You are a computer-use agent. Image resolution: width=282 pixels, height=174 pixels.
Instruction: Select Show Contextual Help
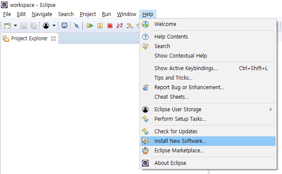tap(208, 55)
